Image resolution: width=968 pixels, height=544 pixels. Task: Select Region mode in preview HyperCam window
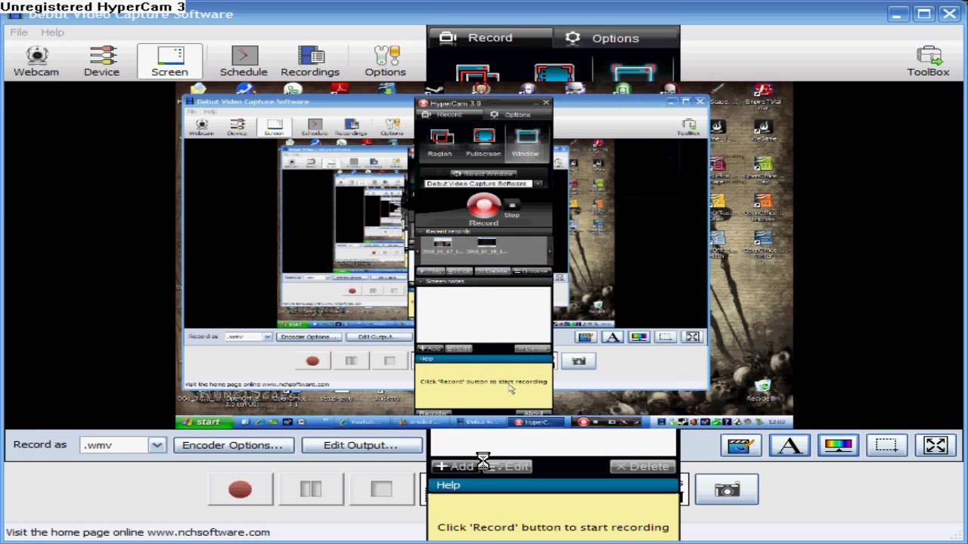point(441,143)
